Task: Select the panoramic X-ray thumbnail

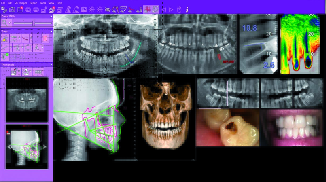Action: [x=27, y=99]
